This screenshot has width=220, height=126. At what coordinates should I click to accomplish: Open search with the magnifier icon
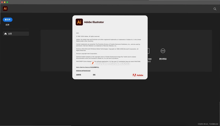coord(215,9)
